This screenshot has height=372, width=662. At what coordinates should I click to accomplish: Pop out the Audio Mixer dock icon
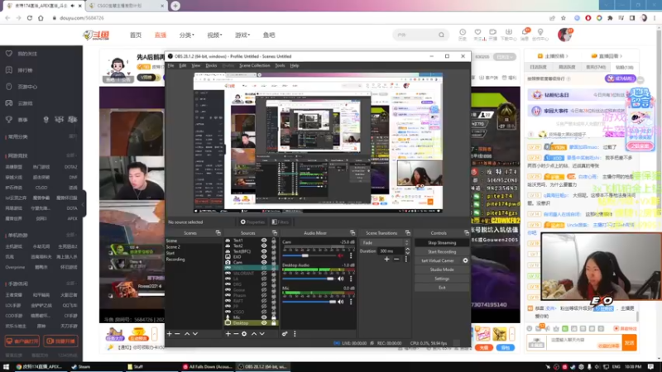tap(353, 233)
